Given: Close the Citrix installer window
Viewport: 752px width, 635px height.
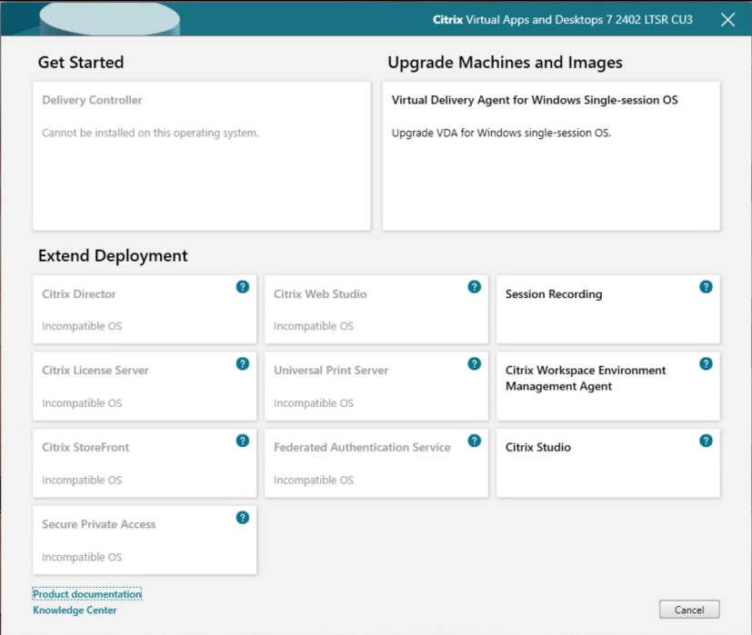Looking at the screenshot, I should coord(727,20).
